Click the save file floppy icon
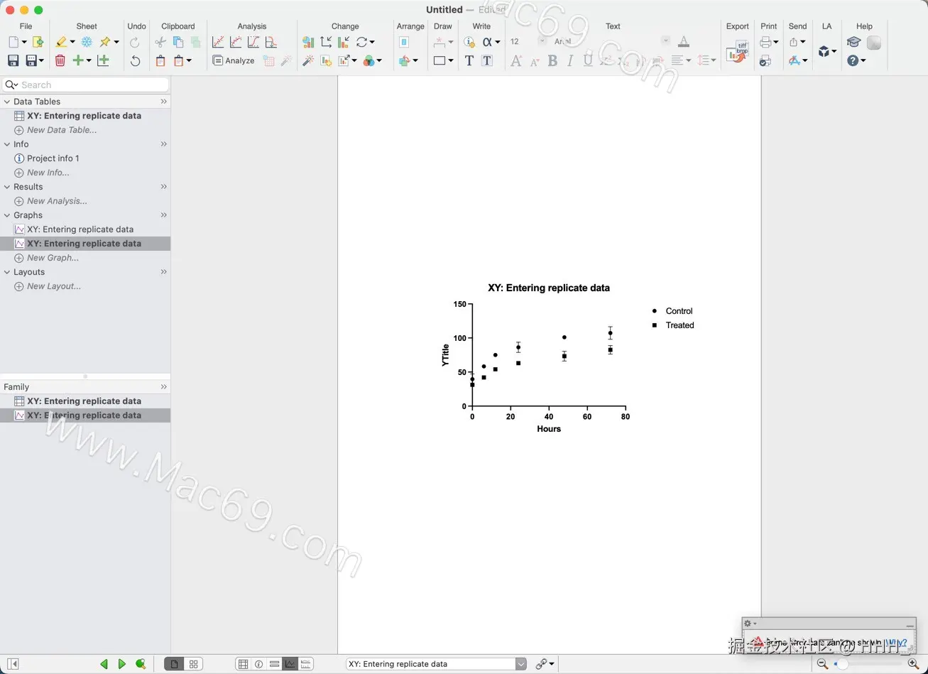The image size is (928, 674). point(13,61)
